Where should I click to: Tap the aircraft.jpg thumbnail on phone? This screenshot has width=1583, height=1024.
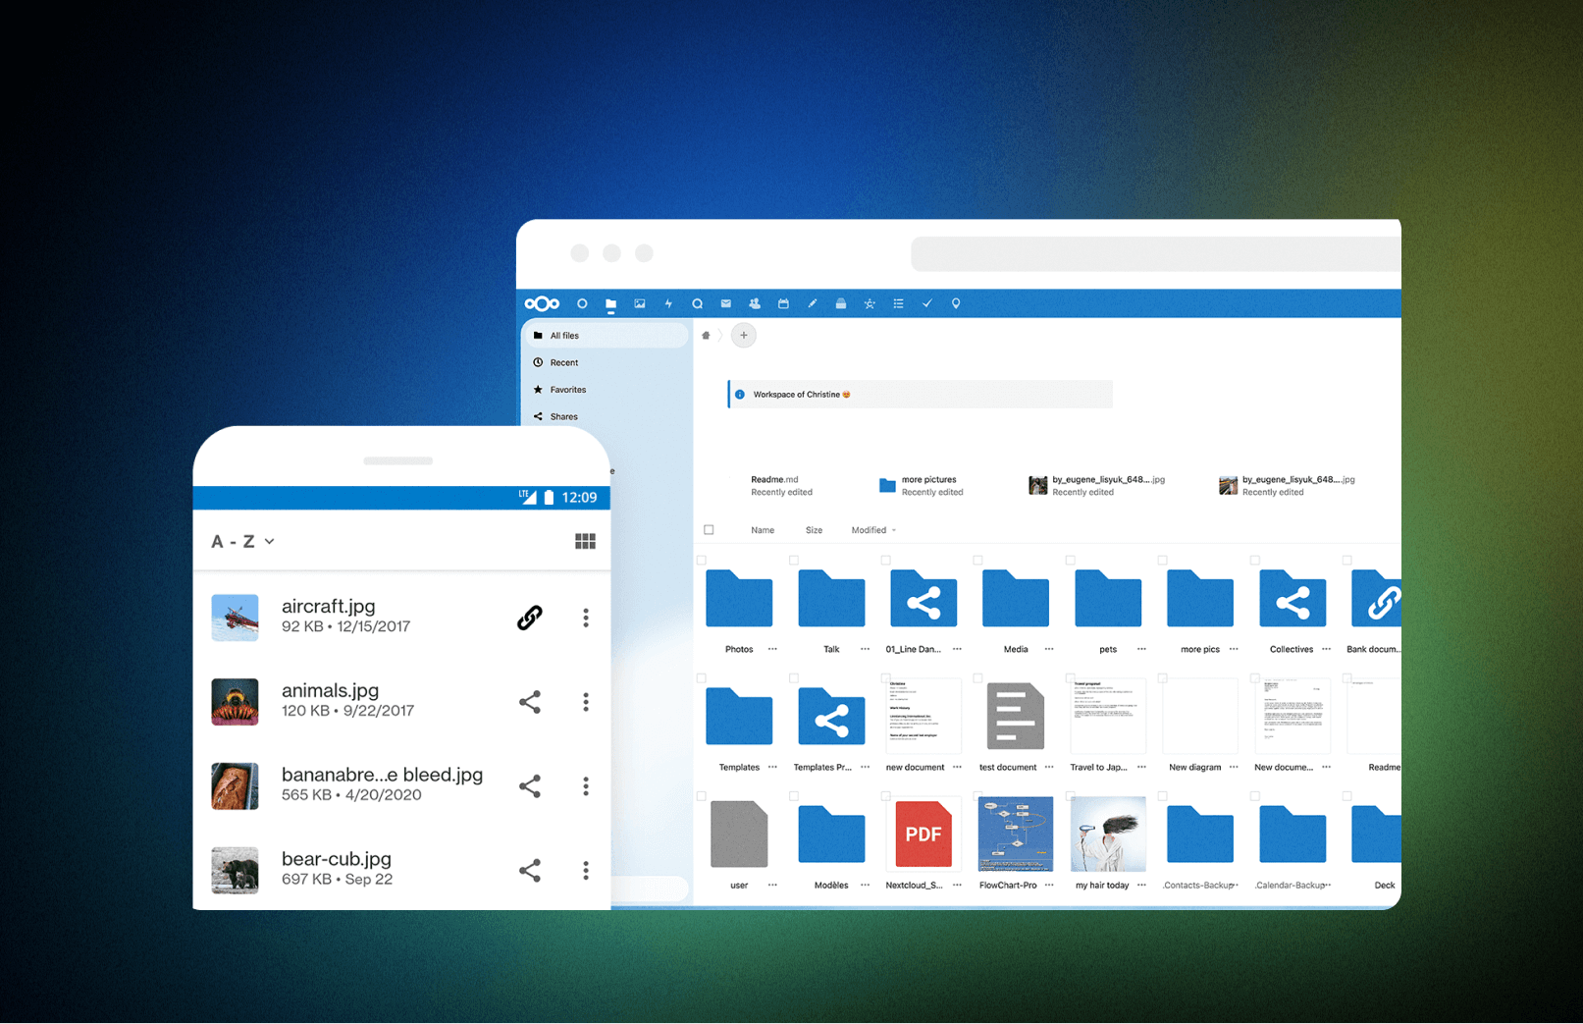click(x=236, y=618)
